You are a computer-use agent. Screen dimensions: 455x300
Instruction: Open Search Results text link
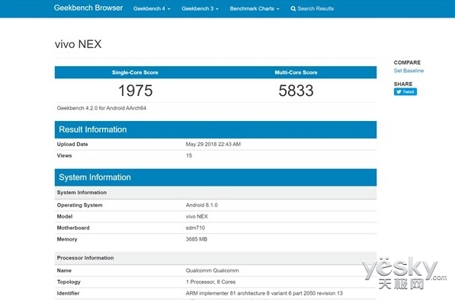pos(316,8)
